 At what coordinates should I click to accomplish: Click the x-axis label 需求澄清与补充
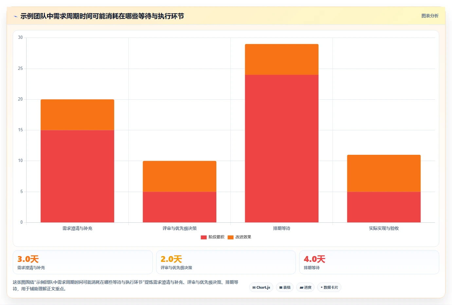click(x=77, y=228)
